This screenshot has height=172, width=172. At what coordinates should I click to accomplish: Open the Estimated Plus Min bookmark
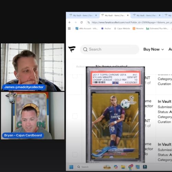(x=157, y=29)
